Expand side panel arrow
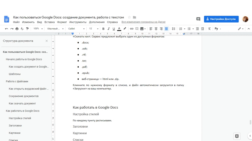The width and height of the screenshot is (252, 141). pos(250,136)
